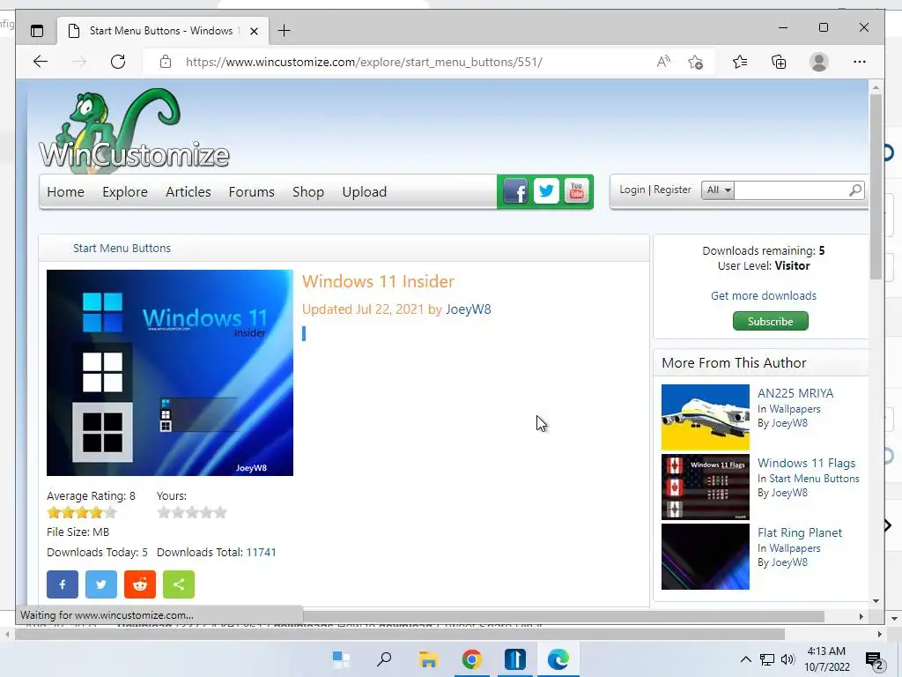This screenshot has height=677, width=902.
Task: Click the browser address bar URL
Action: (364, 62)
